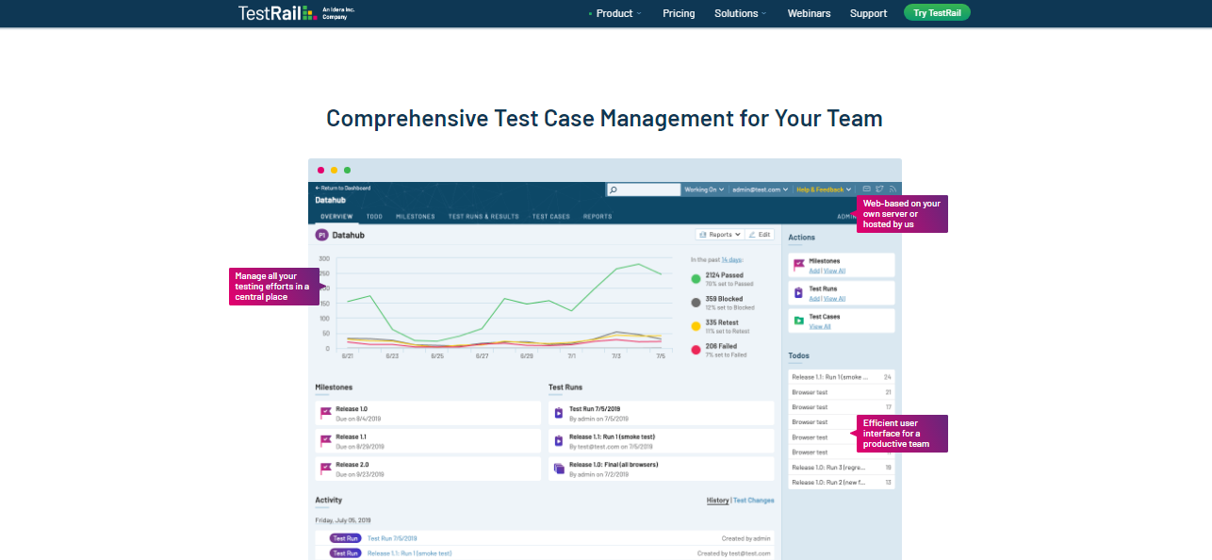1212x560 pixels.
Task: Open the admin@test.com user dropdown
Action: pos(762,189)
